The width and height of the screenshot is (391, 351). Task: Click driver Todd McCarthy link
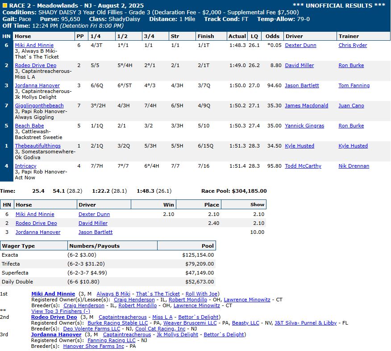click(x=303, y=166)
